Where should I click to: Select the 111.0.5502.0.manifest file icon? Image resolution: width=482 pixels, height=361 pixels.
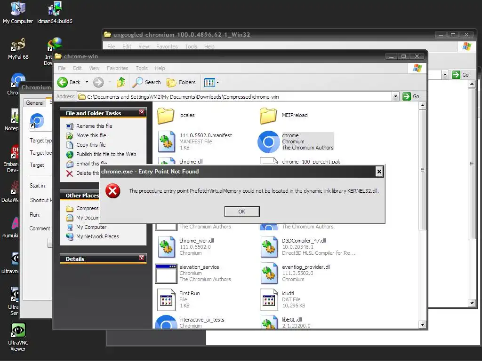point(166,141)
